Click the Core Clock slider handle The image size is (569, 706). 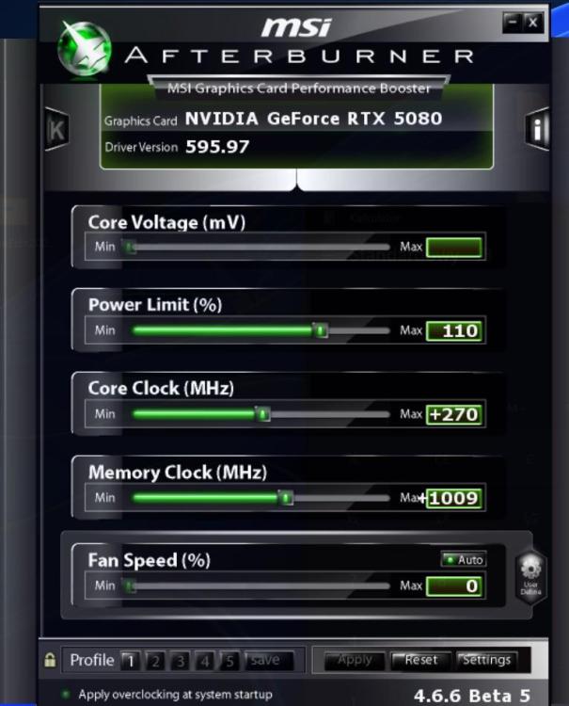263,414
